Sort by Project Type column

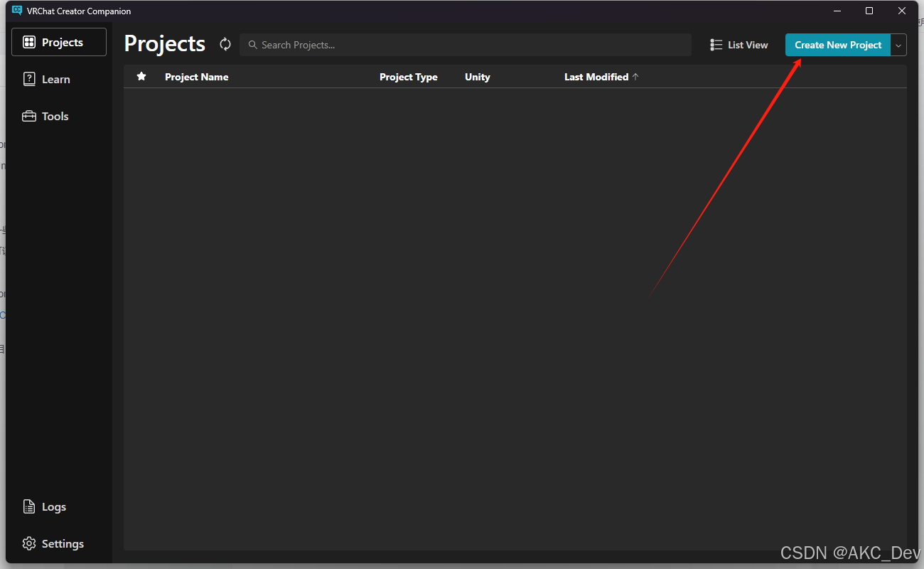click(409, 77)
